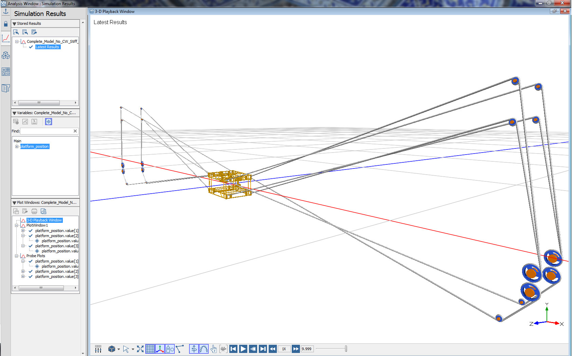Click the camera record animation icon
The height and width of the screenshot is (356, 572).
(x=223, y=349)
